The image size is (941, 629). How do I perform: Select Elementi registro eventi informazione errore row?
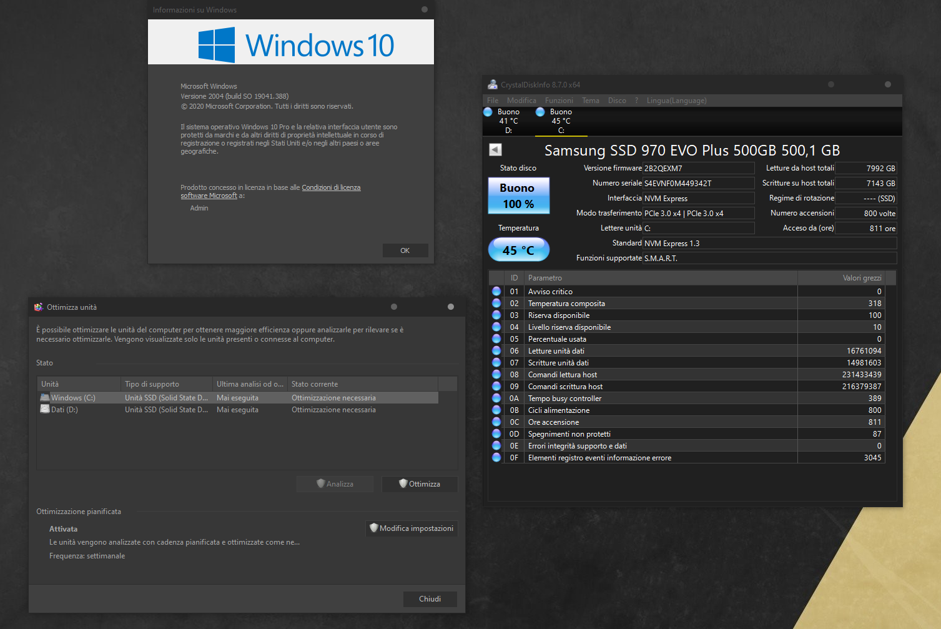click(x=687, y=457)
